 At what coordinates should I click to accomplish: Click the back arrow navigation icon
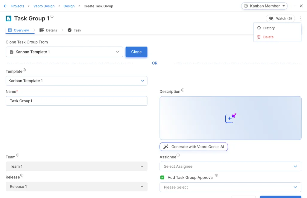(x=5, y=6)
